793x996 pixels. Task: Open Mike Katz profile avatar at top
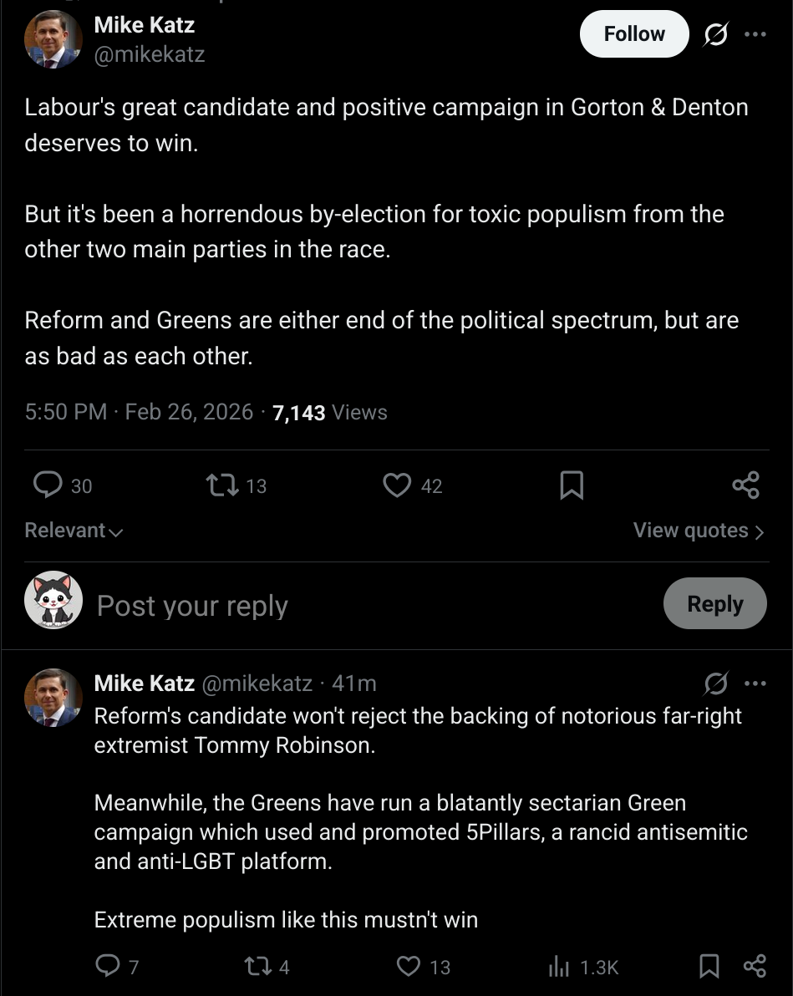point(53,39)
